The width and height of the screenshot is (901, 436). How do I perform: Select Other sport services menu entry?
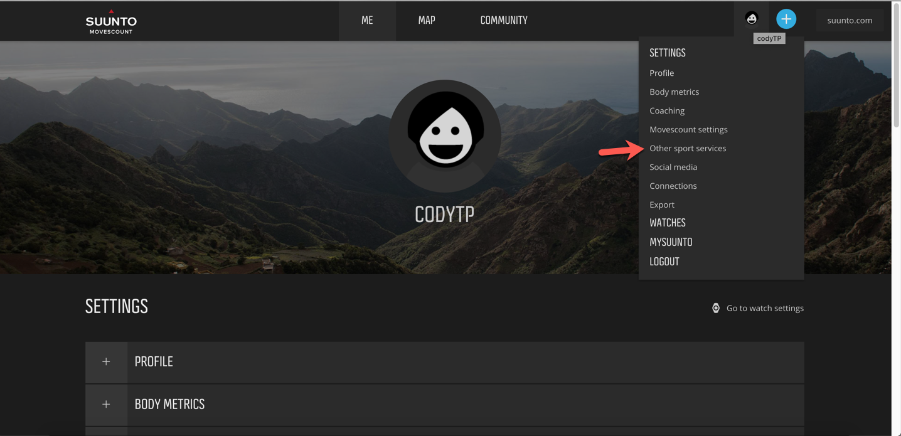(688, 148)
